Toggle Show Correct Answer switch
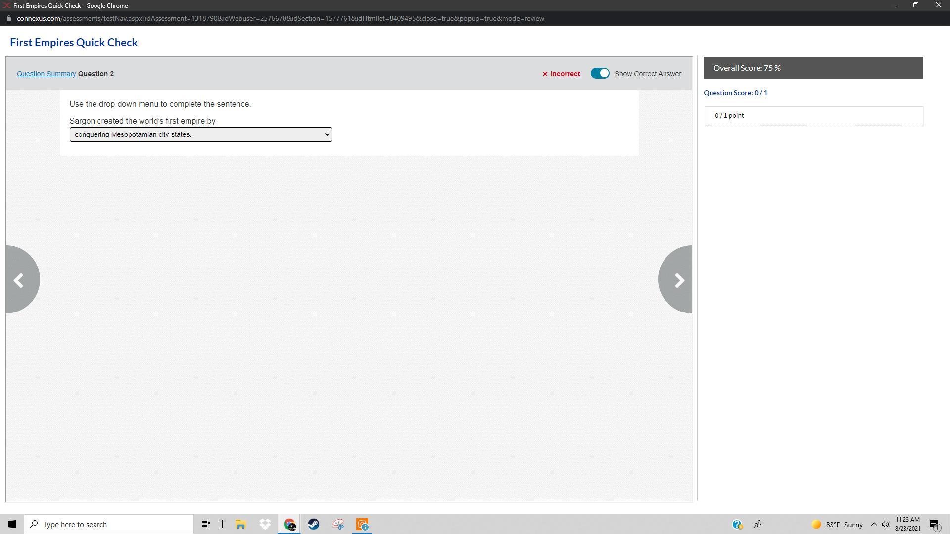950x534 pixels. click(600, 74)
